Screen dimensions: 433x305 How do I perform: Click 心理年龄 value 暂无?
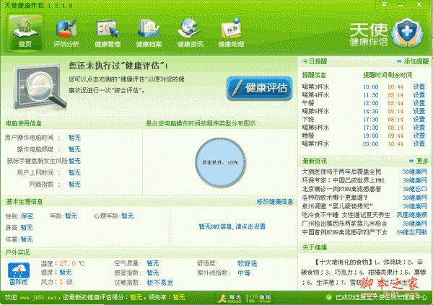tap(128, 216)
